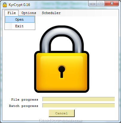The width and height of the screenshot is (121, 123).
Task: Click the File progress bar
Action: [79, 99]
